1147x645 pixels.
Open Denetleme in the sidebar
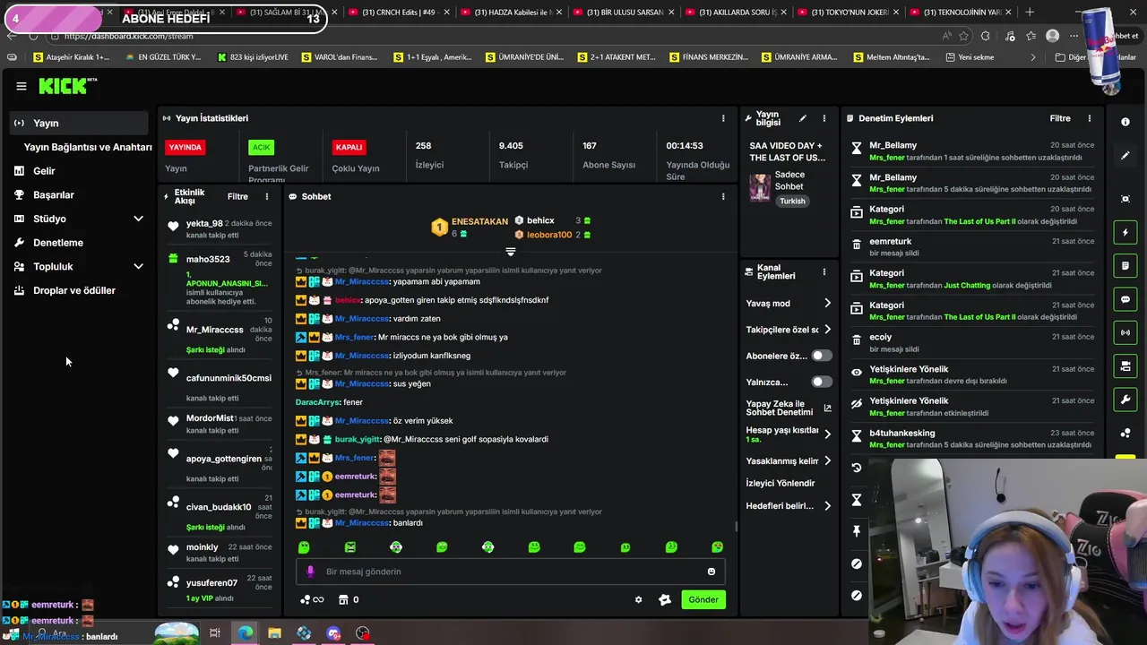(x=58, y=243)
